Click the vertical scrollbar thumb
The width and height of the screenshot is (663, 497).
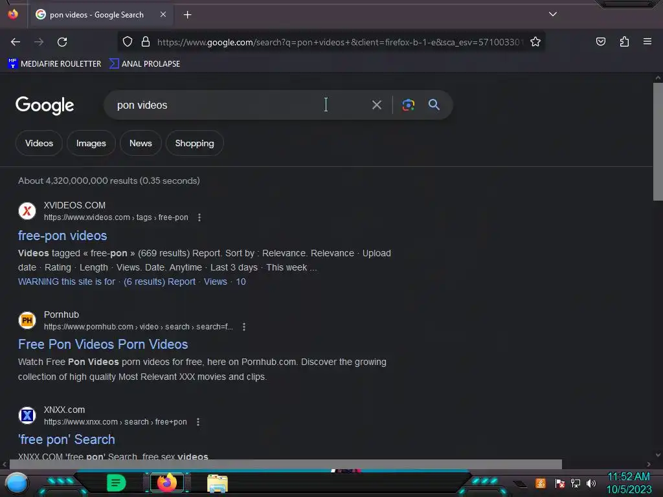pyautogui.click(x=658, y=142)
